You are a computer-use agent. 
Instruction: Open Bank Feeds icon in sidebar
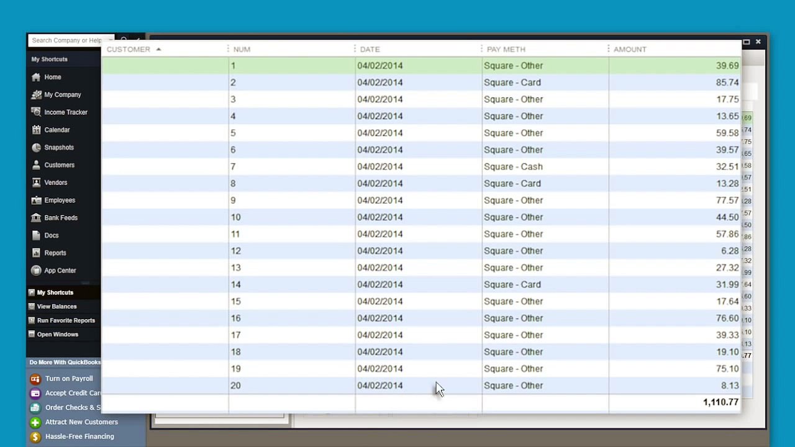pos(36,217)
